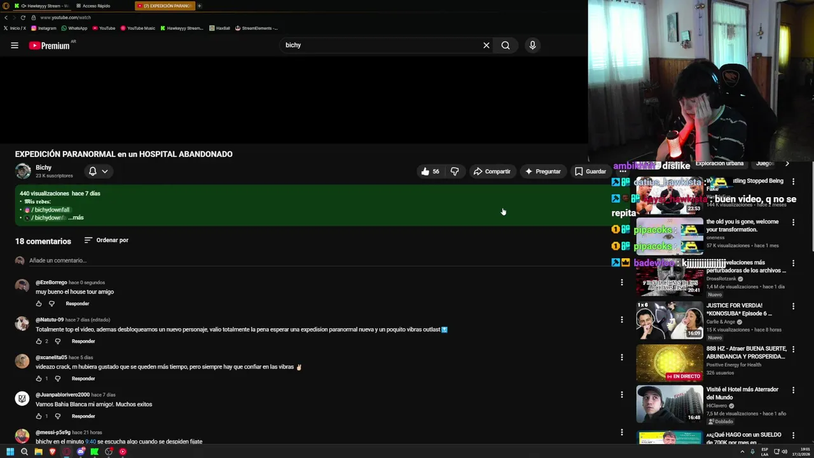
Task: Jump to timestamp 9:40 in @messi-p5s9g comment
Action: coord(90,441)
